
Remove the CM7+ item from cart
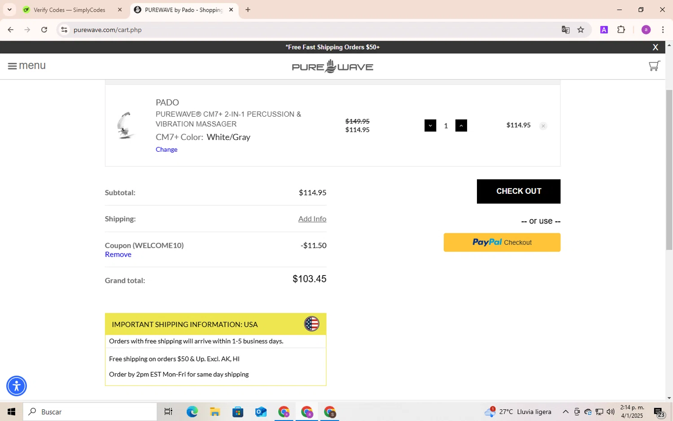[x=543, y=126]
